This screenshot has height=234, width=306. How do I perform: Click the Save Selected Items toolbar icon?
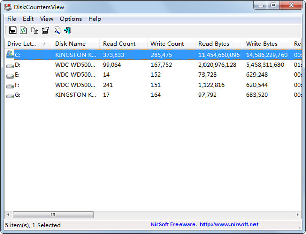(13, 30)
